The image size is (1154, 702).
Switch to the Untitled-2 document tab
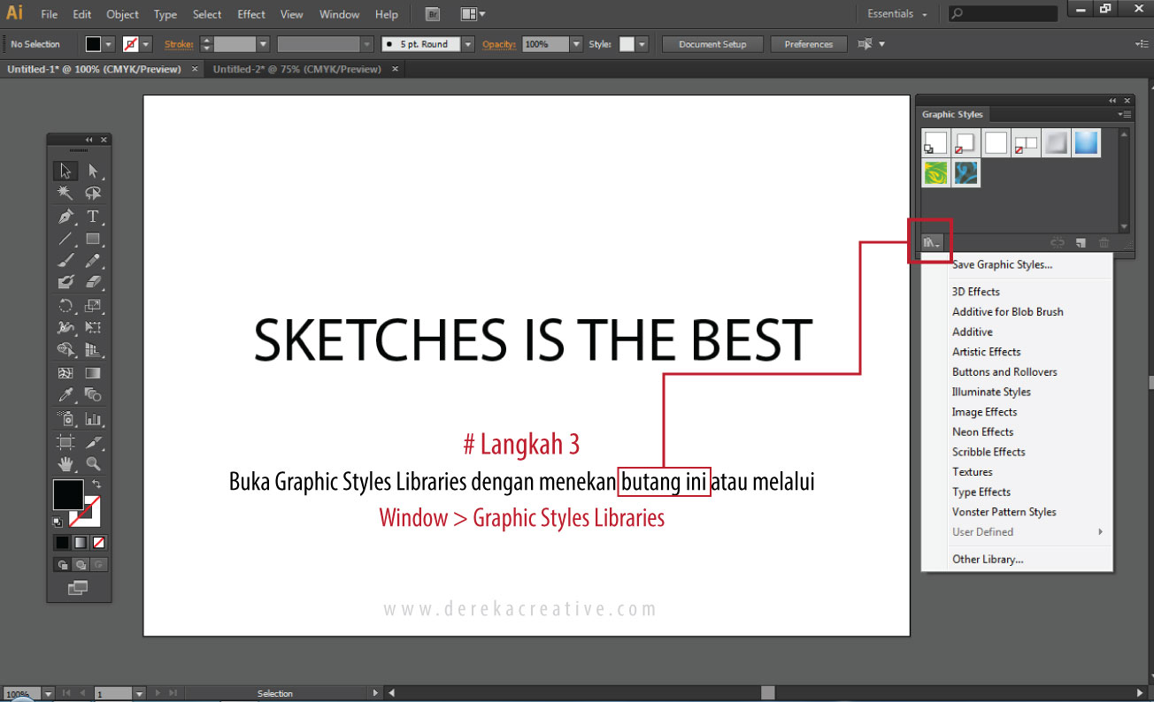(296, 69)
